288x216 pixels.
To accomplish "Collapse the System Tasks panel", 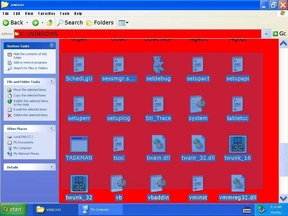I will coord(52,46).
